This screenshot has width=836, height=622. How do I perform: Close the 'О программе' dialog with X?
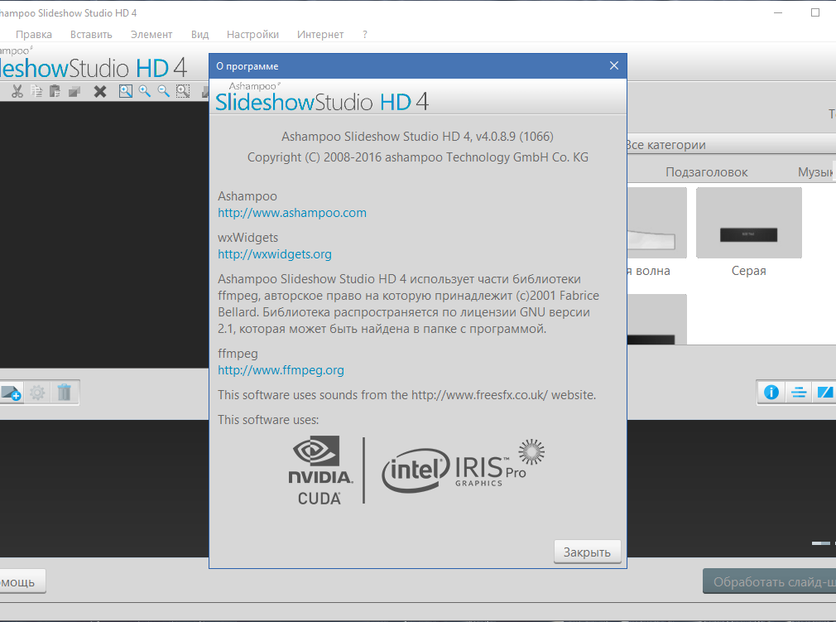pos(614,65)
